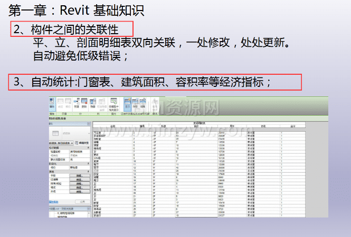
Task: Select the greyed unhide all columns icon
Action: (102, 104)
